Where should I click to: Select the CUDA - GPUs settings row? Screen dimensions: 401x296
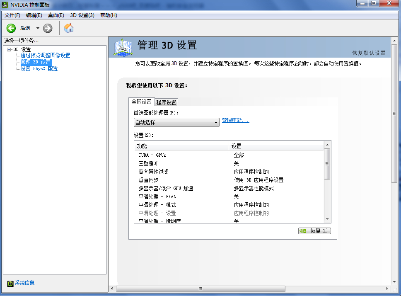click(x=229, y=155)
